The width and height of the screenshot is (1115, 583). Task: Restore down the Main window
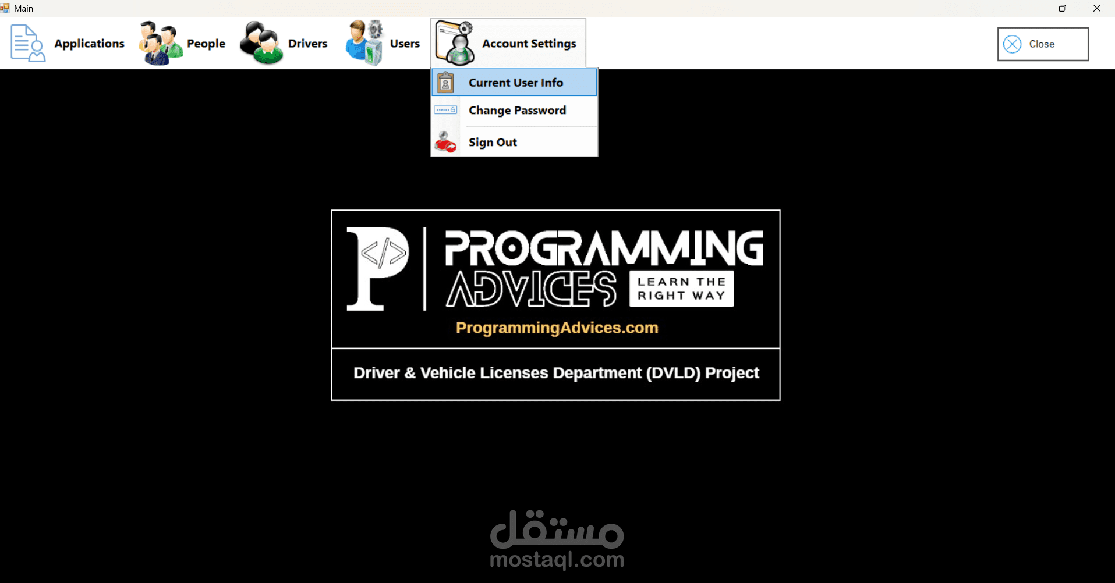point(1063,8)
